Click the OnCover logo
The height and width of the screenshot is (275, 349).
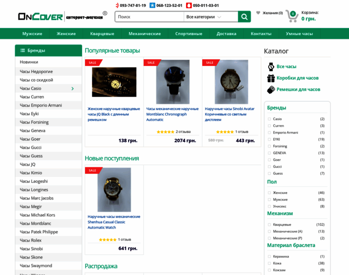(40, 16)
